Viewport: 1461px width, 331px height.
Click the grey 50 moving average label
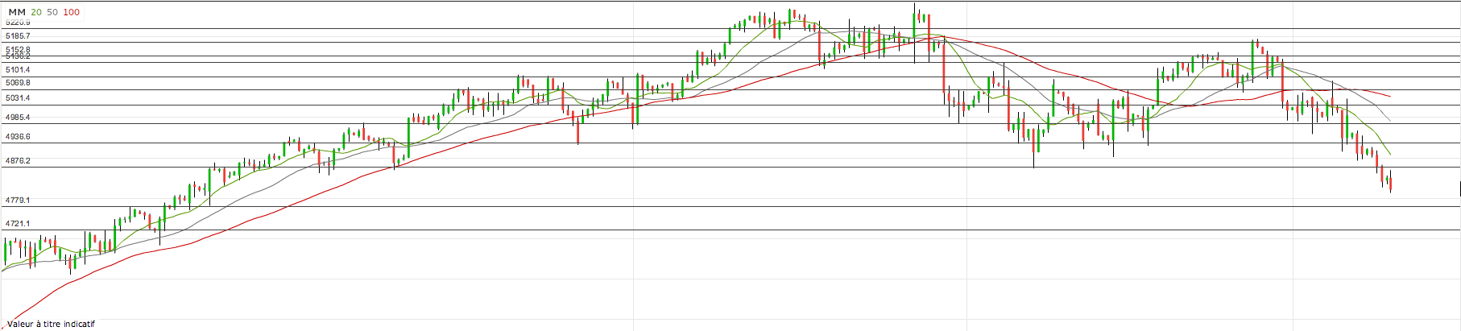pos(52,12)
